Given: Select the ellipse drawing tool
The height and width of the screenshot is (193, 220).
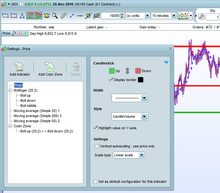Looking at the screenshot, I should (x=5, y=16).
